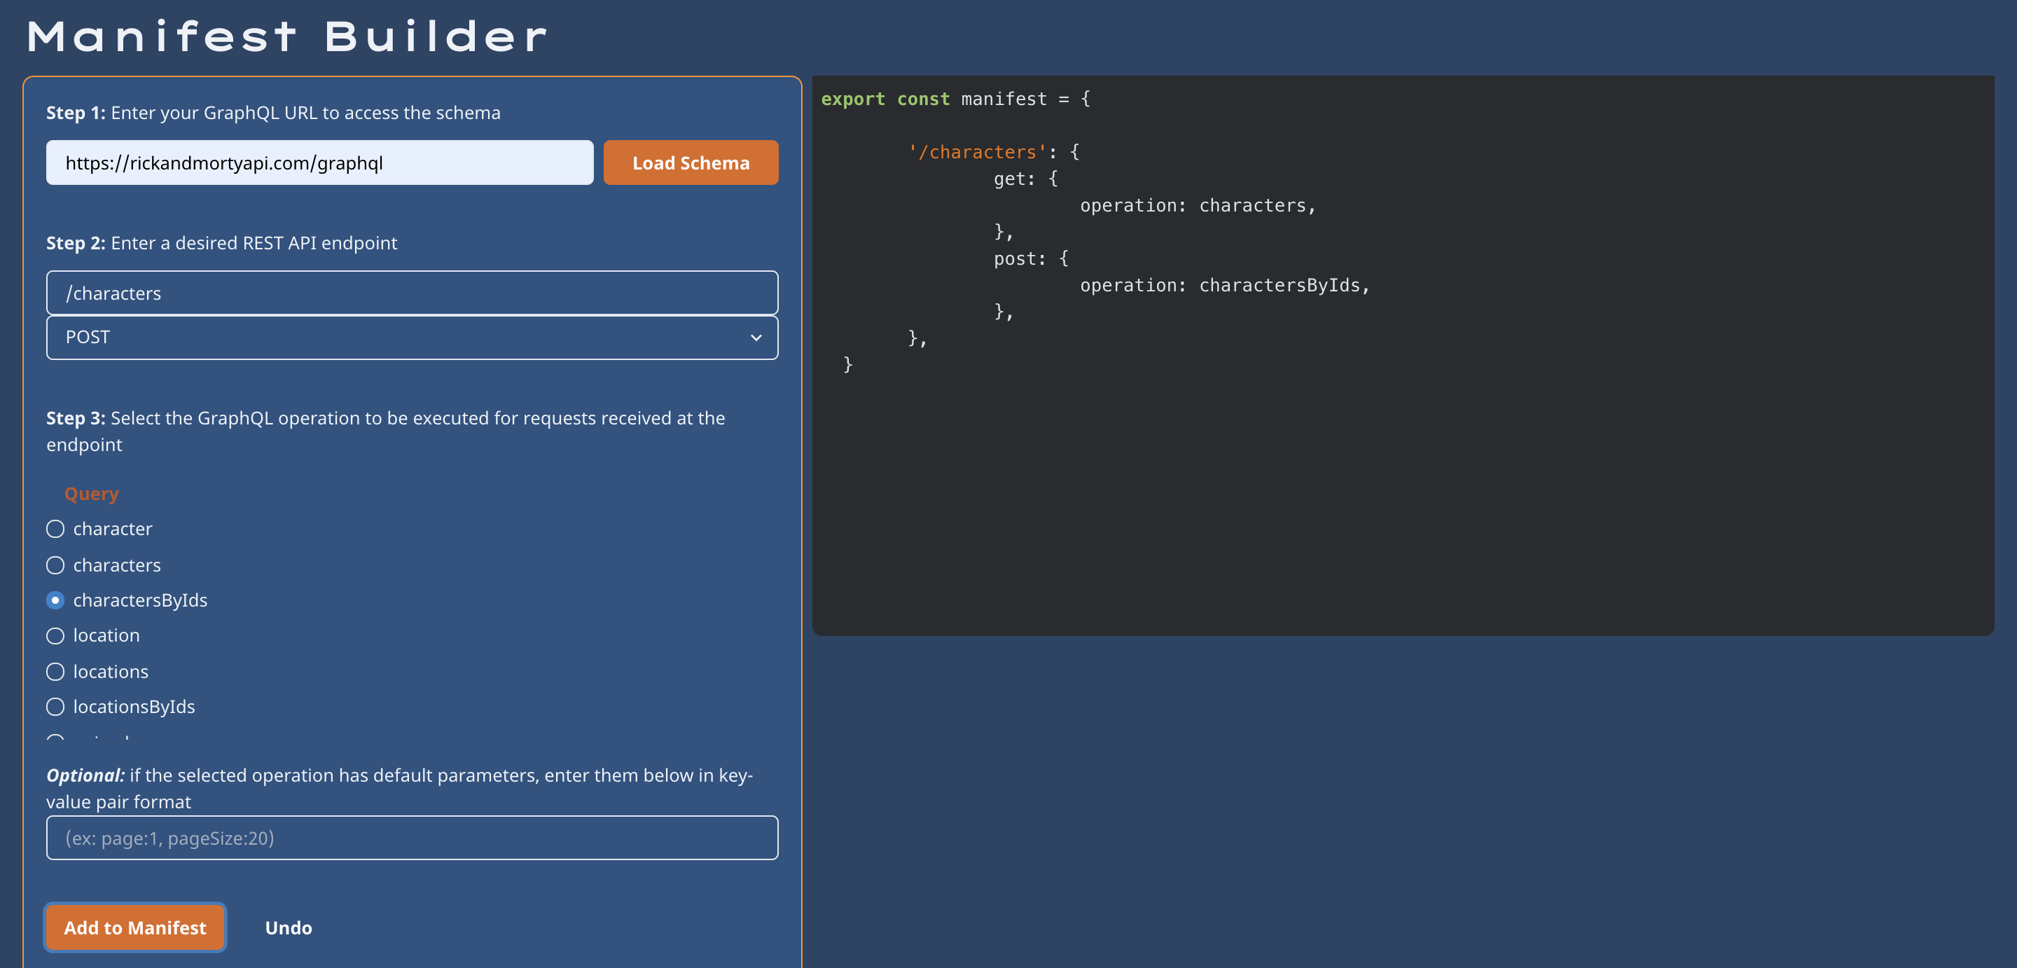
Task: Click the default parameters input field
Action: [411, 838]
